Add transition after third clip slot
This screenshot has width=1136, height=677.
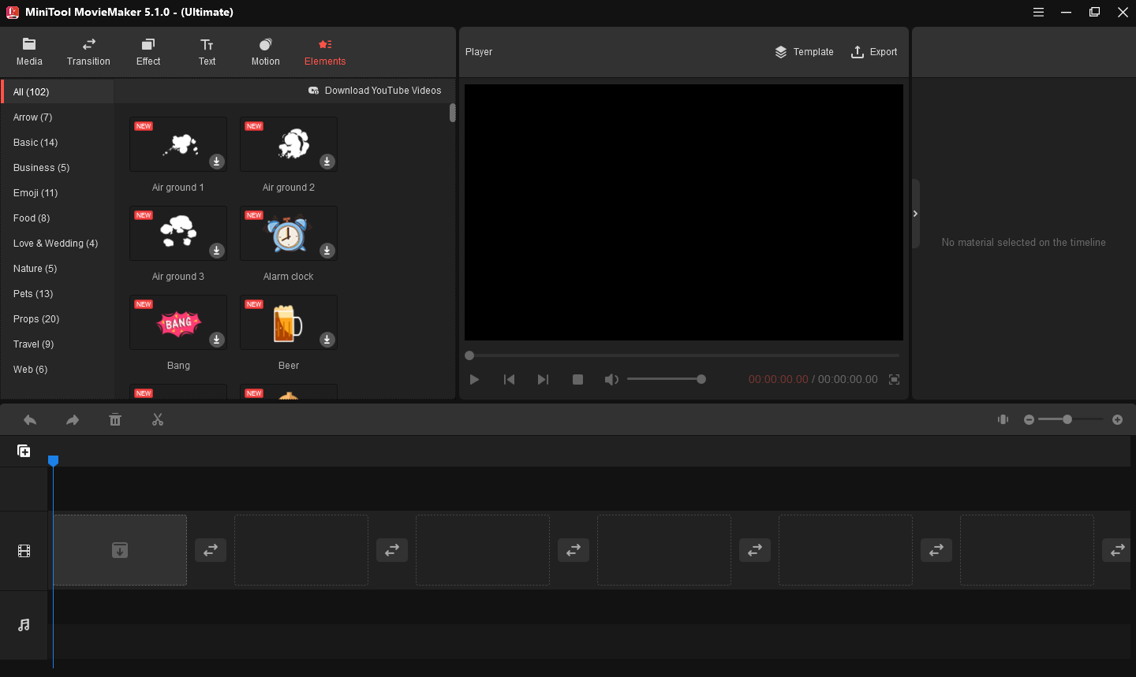tap(574, 550)
